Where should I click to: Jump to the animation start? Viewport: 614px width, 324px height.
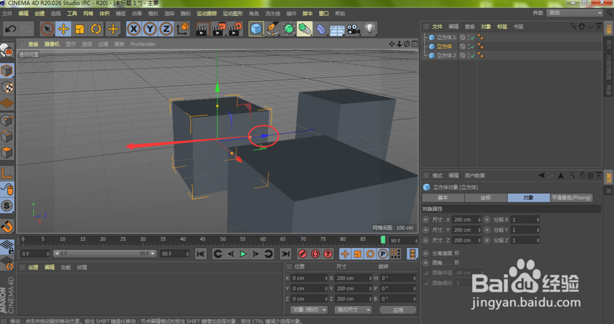click(201, 254)
